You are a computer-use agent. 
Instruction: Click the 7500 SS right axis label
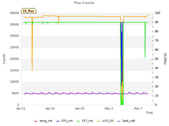[x=165, y=59]
